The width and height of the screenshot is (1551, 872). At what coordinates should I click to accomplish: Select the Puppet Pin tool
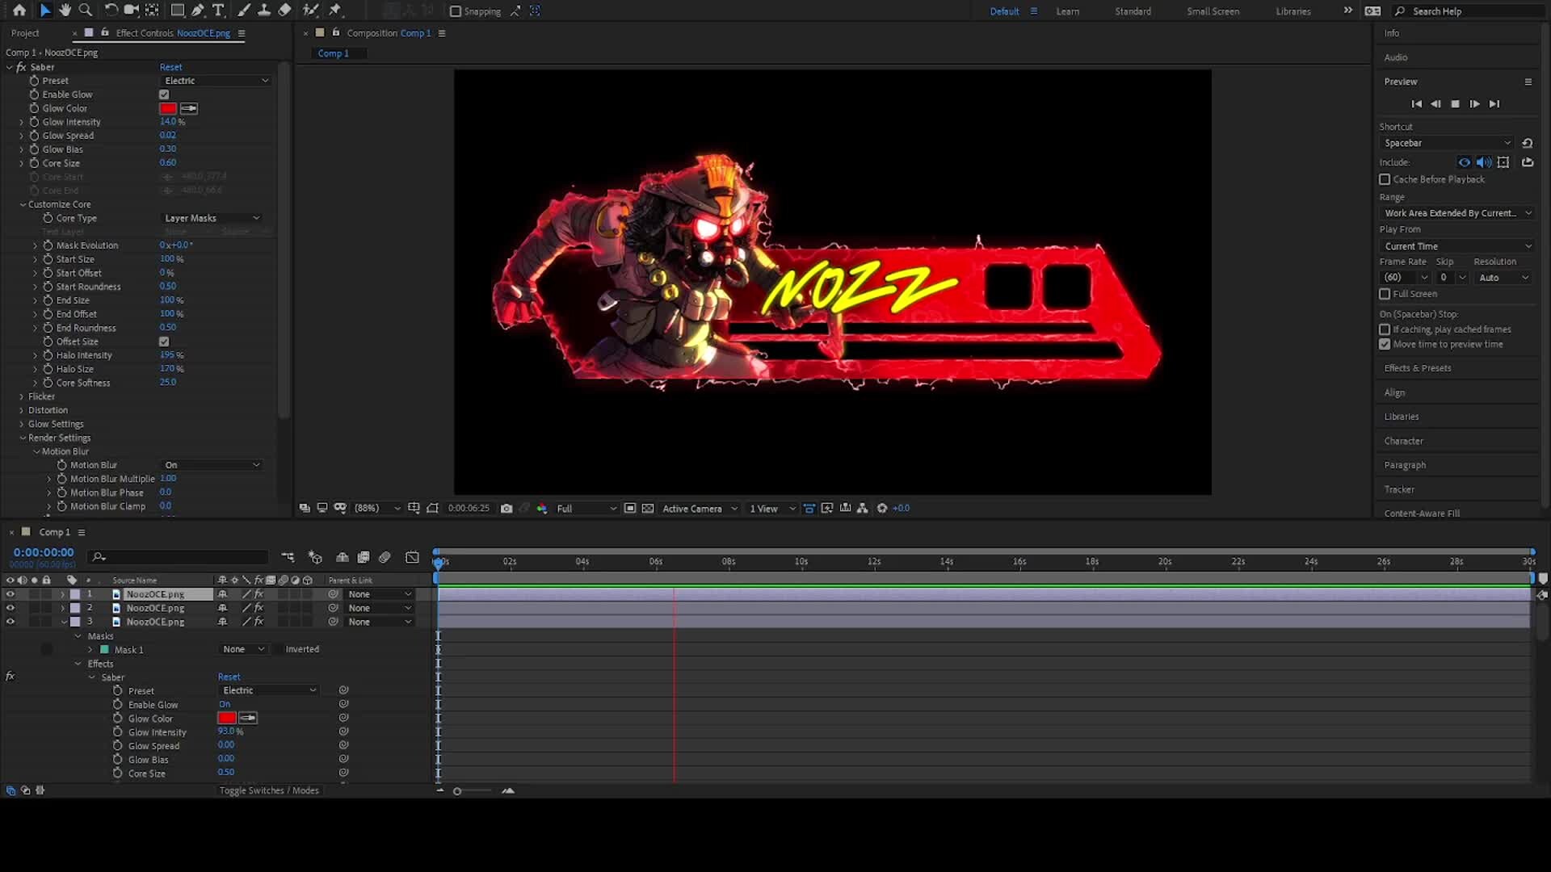(334, 10)
